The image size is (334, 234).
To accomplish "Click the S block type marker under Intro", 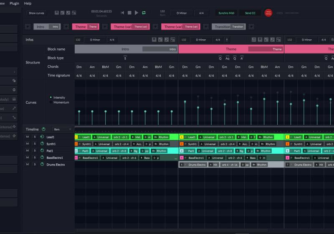I will click(x=125, y=58).
